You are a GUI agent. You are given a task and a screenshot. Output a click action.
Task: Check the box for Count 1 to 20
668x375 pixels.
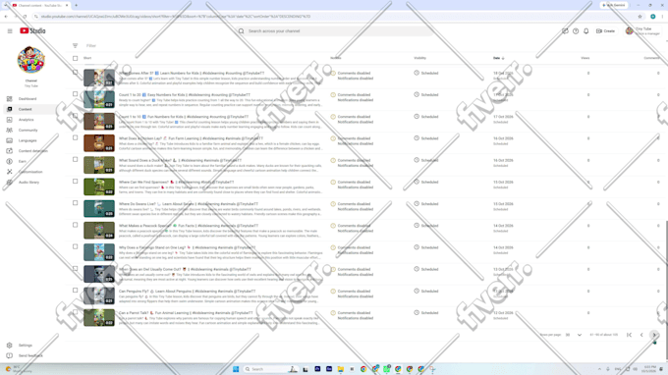76,94
